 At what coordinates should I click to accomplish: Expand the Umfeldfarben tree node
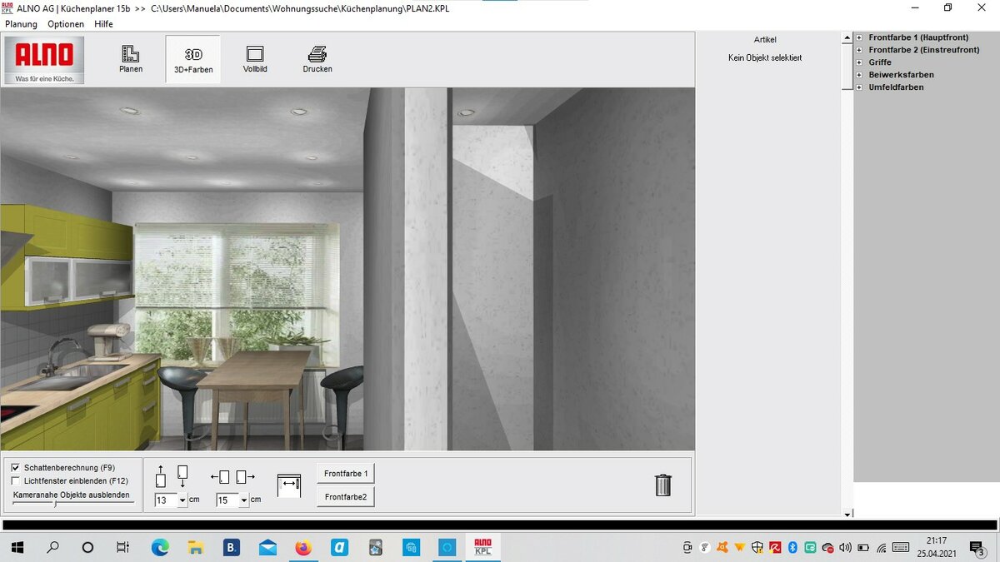[859, 87]
